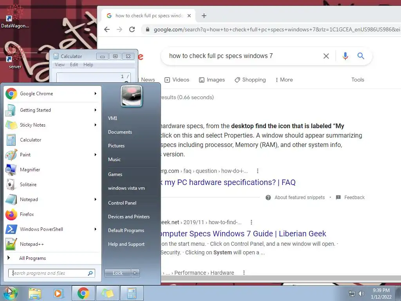Open Calculator Edit menu
The width and height of the screenshot is (401, 301).
(x=74, y=65)
